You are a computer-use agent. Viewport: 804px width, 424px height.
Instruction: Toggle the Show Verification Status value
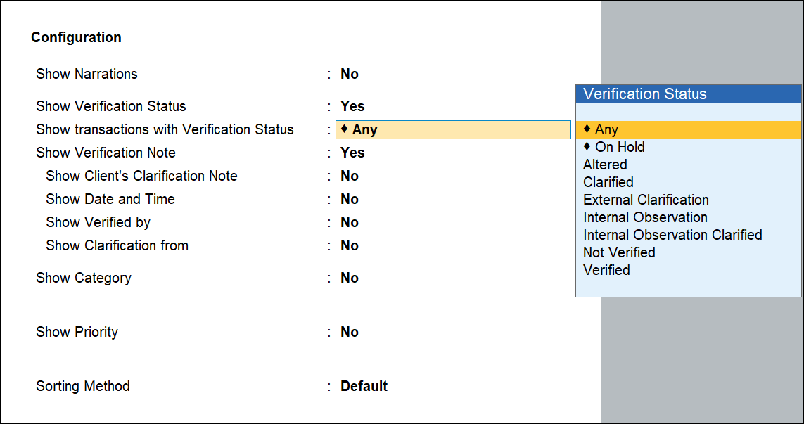(352, 106)
